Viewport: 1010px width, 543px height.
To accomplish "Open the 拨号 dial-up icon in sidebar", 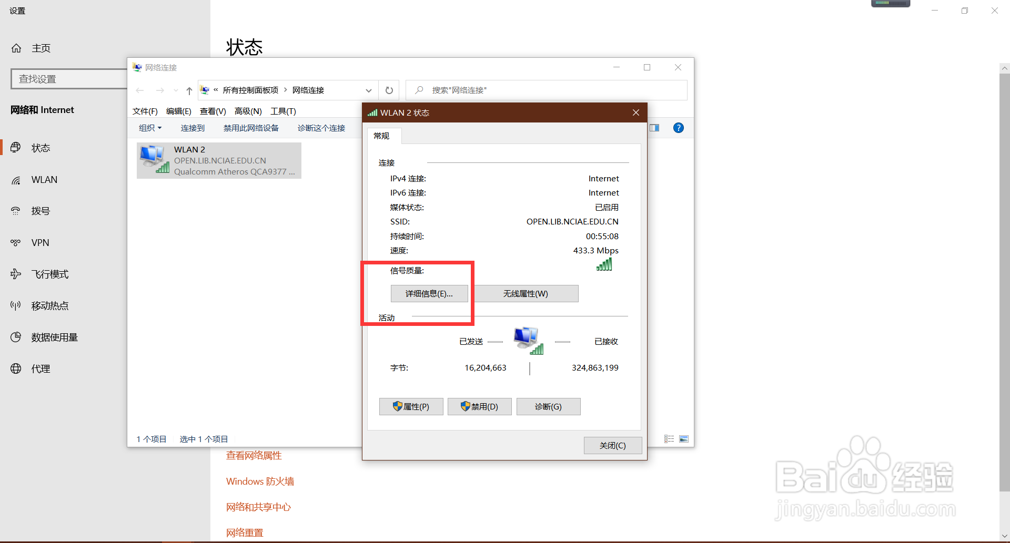I will 16,211.
